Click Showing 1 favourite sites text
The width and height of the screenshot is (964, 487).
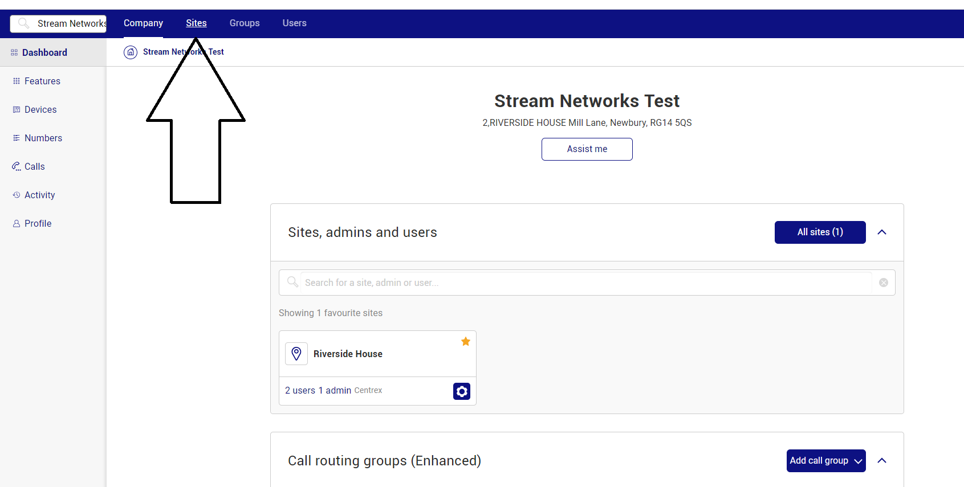point(331,313)
